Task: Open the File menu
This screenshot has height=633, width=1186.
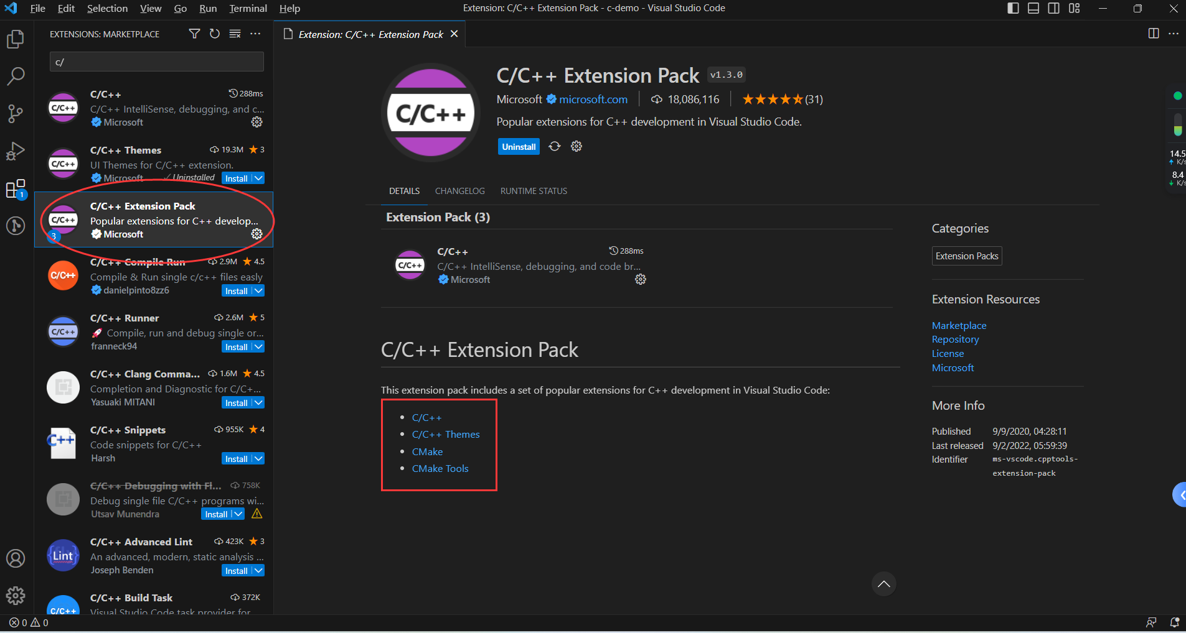Action: 38,8
